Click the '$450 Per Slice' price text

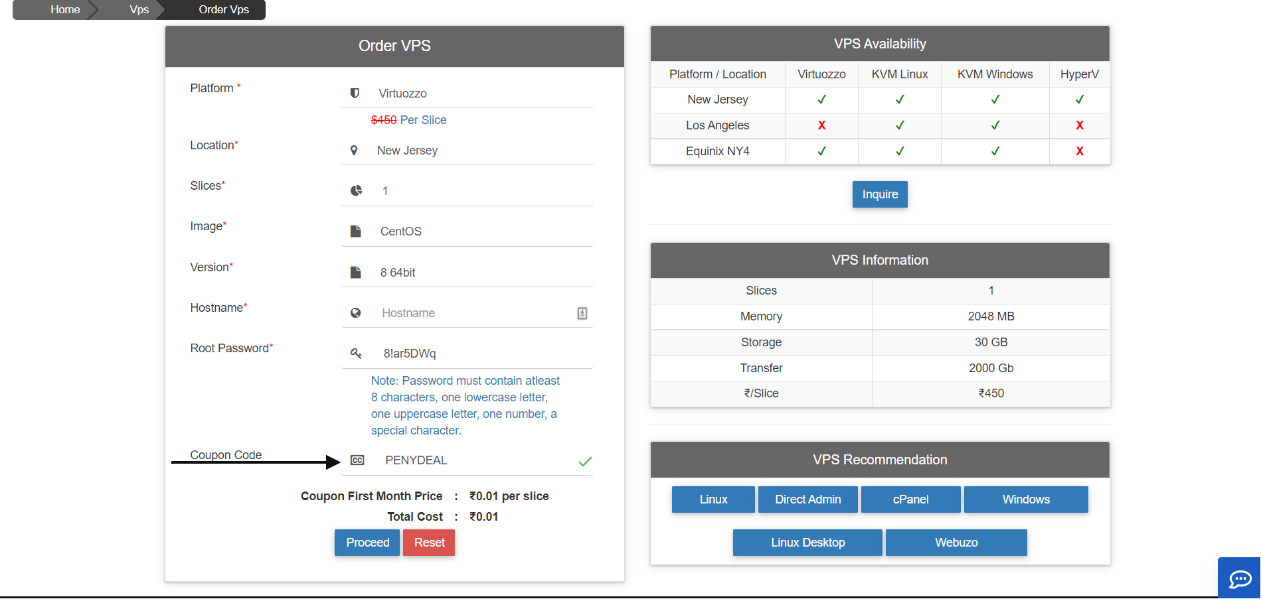408,120
